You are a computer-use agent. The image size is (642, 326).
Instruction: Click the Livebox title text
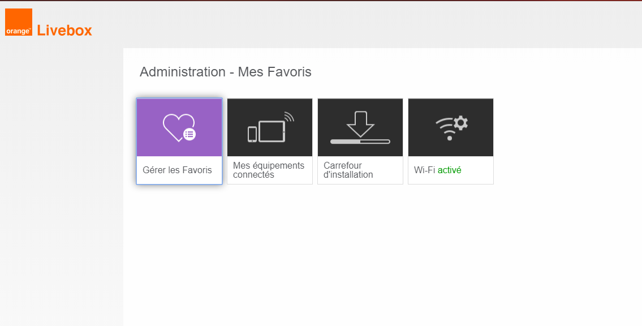click(64, 31)
